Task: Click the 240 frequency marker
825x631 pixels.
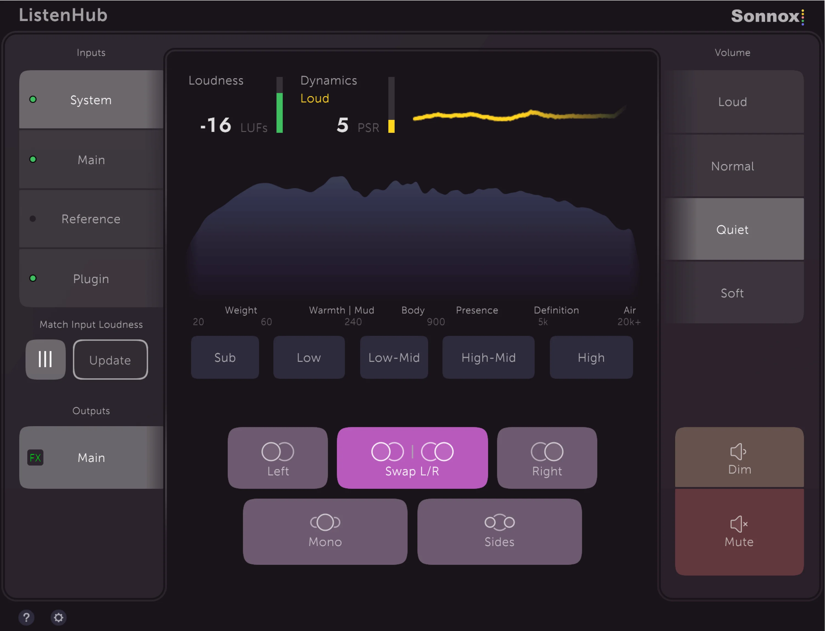Action: pyautogui.click(x=353, y=322)
